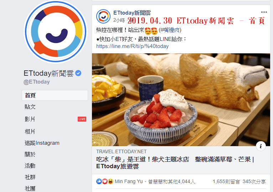Open the line.me friend link

pos(132,46)
